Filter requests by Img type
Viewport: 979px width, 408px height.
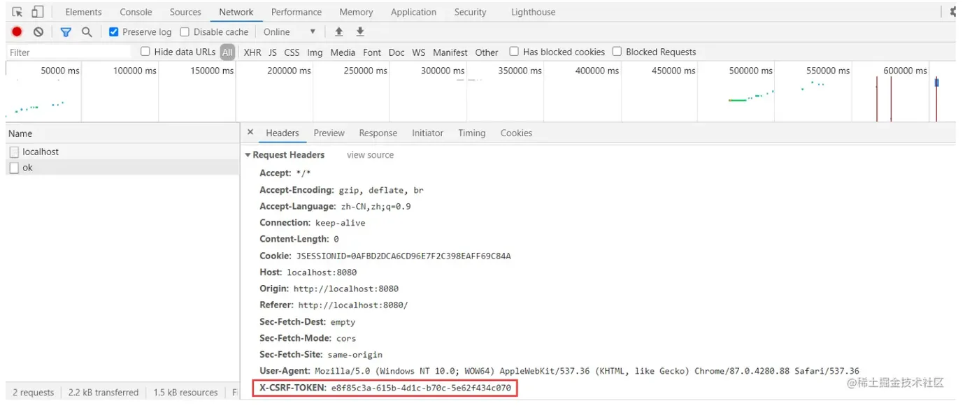[x=315, y=52]
